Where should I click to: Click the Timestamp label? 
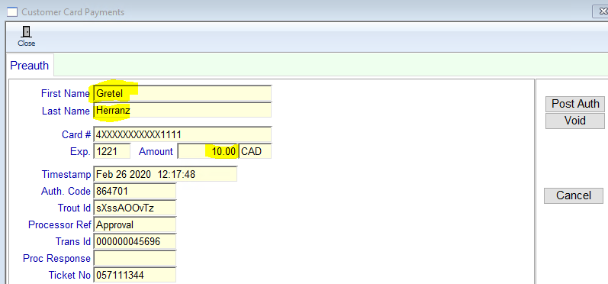click(x=66, y=175)
